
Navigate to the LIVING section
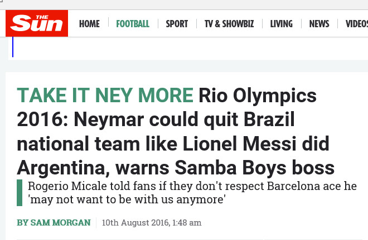(281, 24)
